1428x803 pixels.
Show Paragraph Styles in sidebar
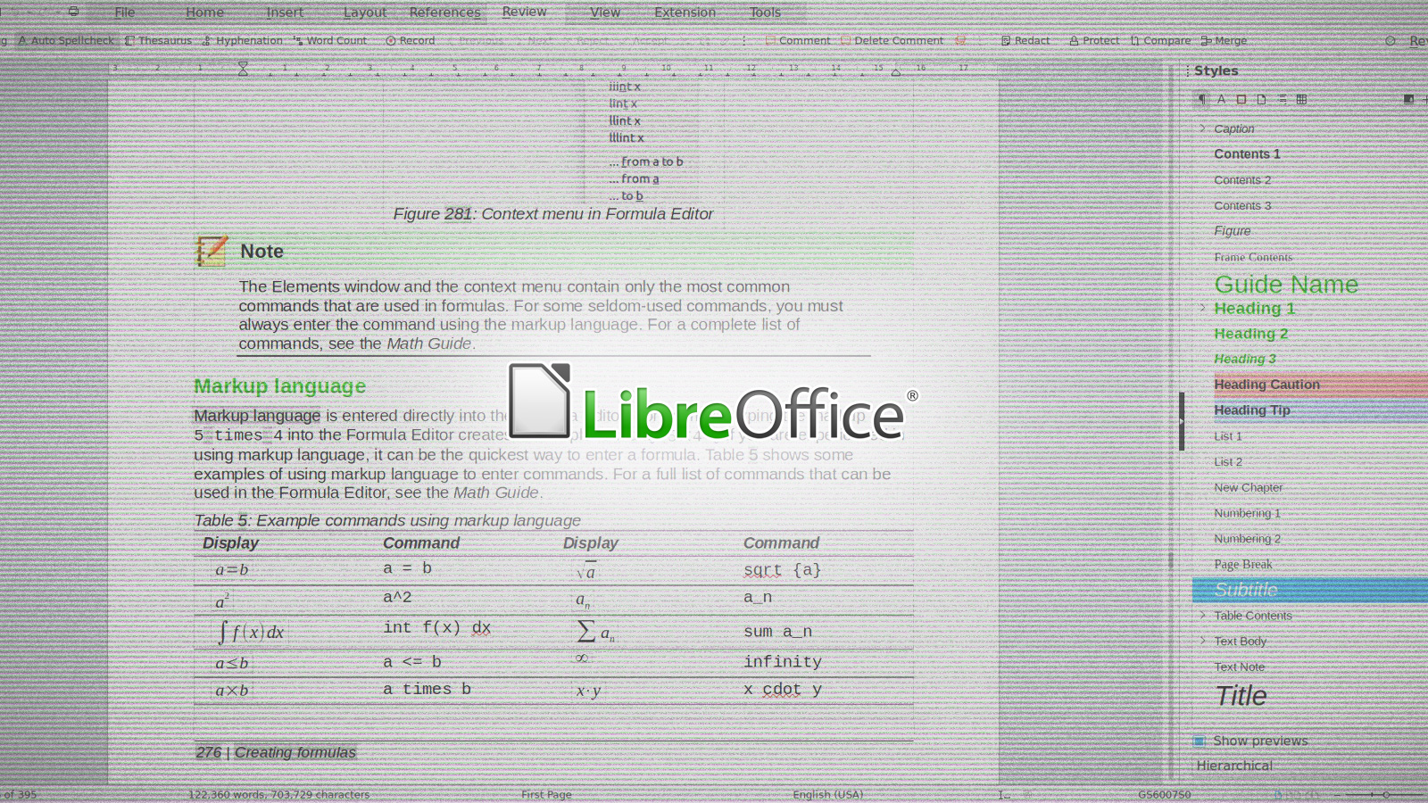[1202, 99]
